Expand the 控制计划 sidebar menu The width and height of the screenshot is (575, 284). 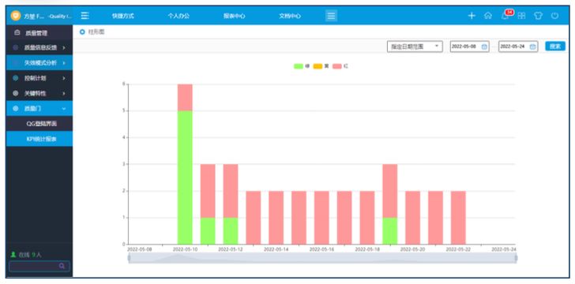coord(39,78)
